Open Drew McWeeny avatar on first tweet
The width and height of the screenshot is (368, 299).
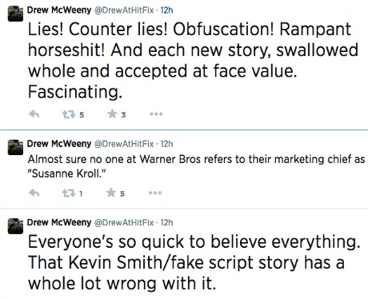[x=15, y=14]
